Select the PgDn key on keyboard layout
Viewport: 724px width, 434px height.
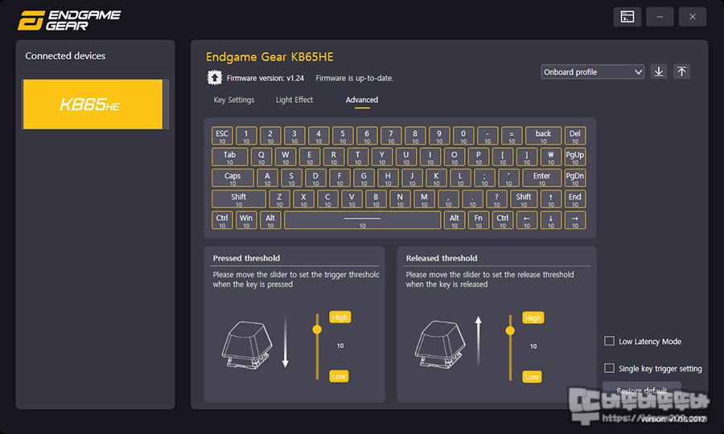(575, 178)
